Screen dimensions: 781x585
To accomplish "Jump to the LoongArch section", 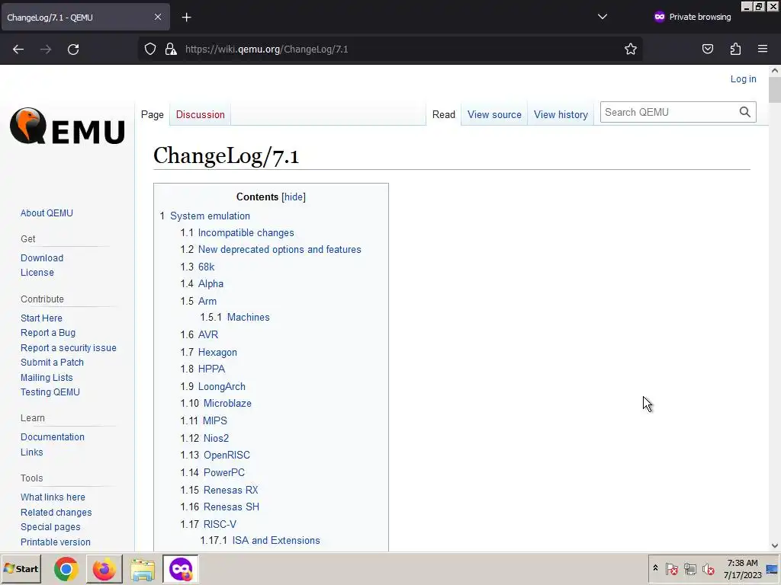I will [222, 386].
